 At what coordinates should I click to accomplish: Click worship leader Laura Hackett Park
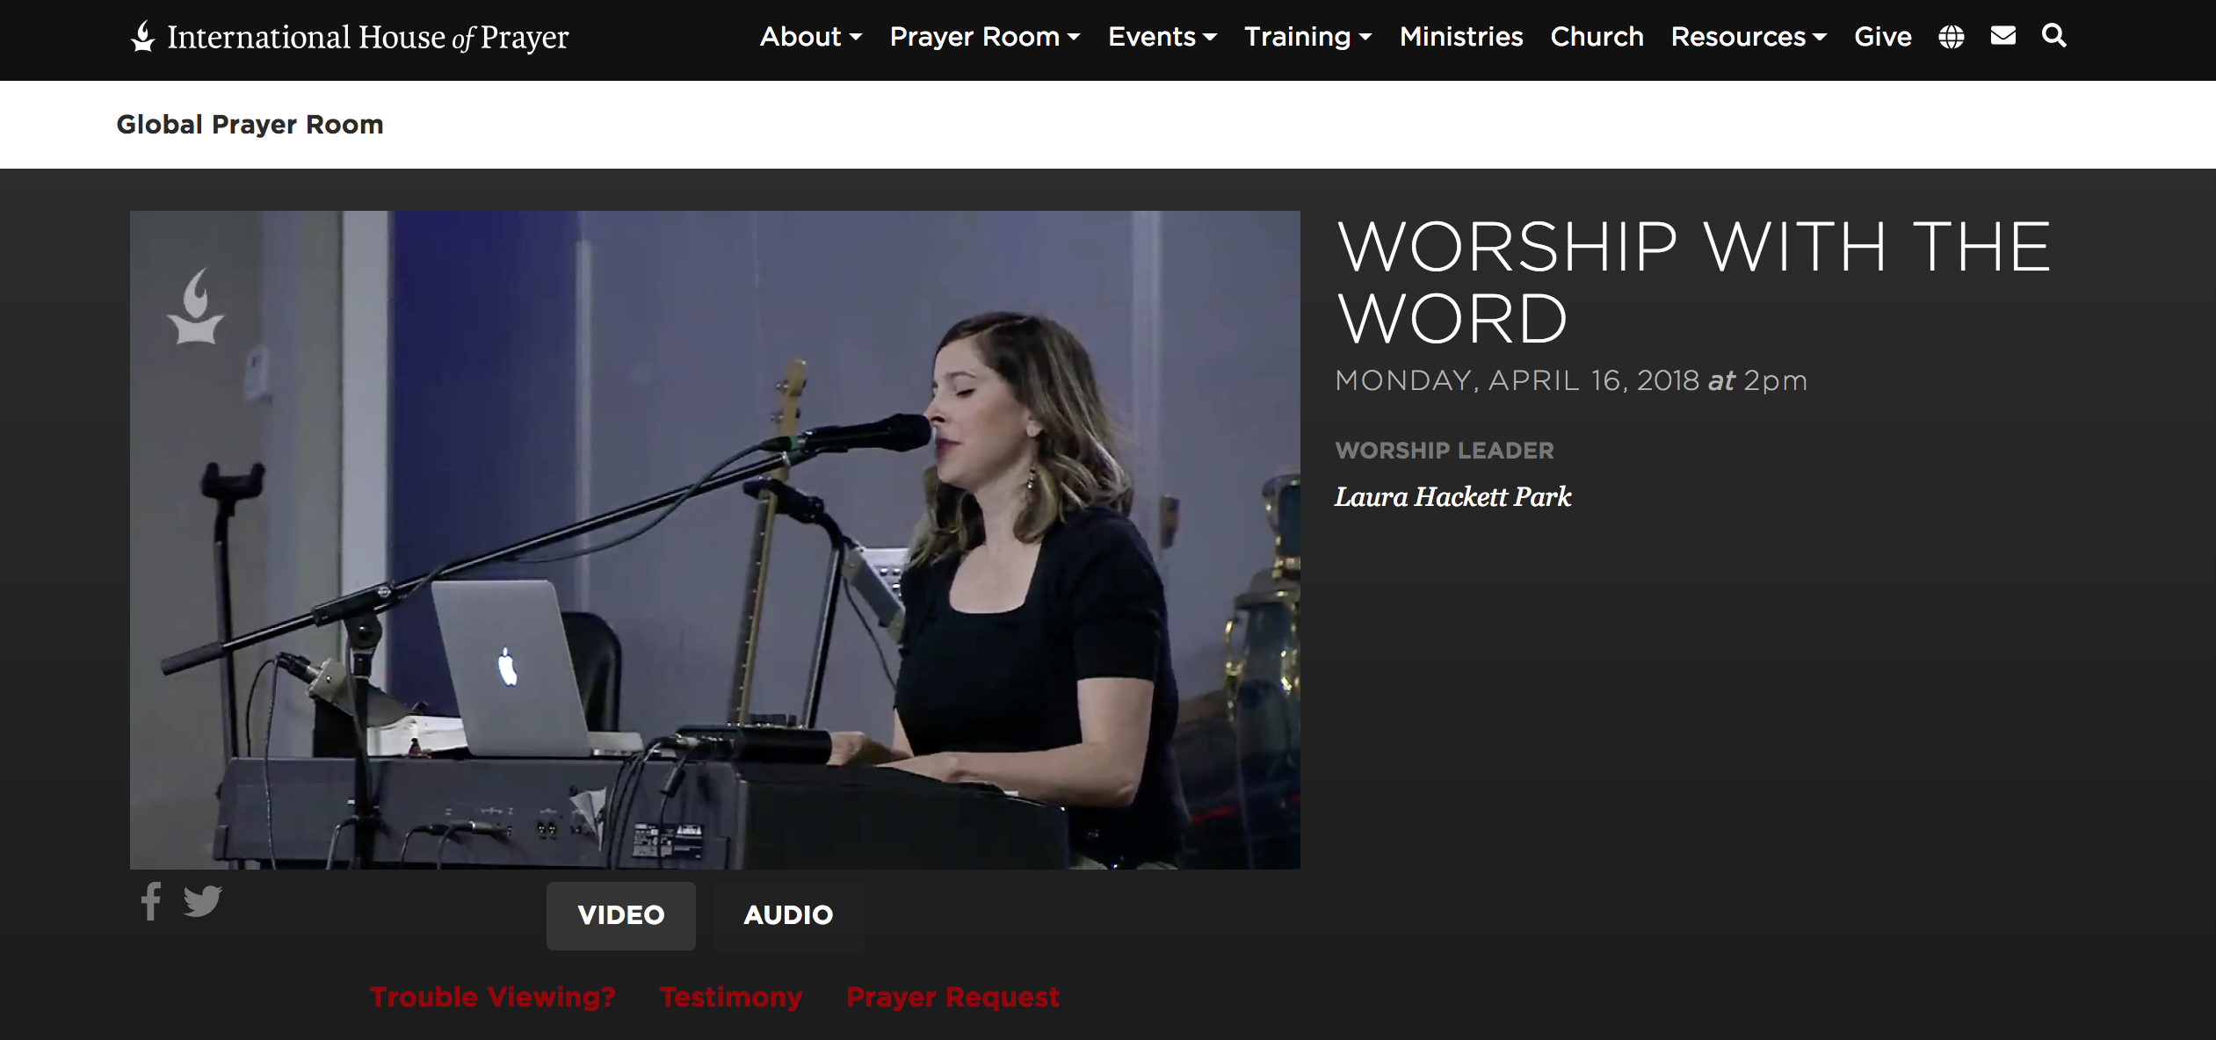point(1453,497)
